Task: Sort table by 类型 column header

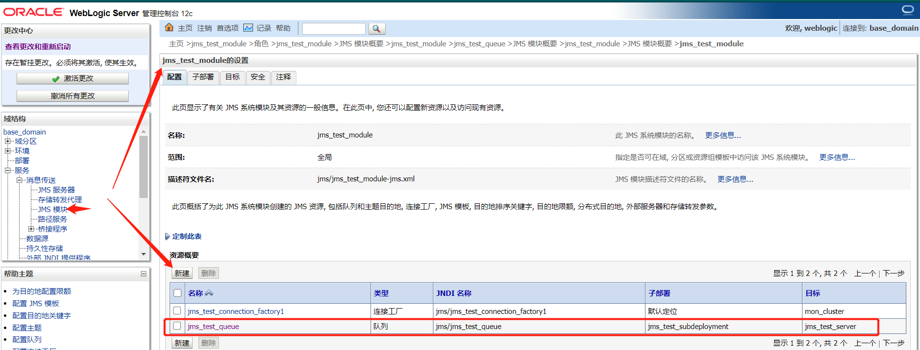Action: point(381,293)
